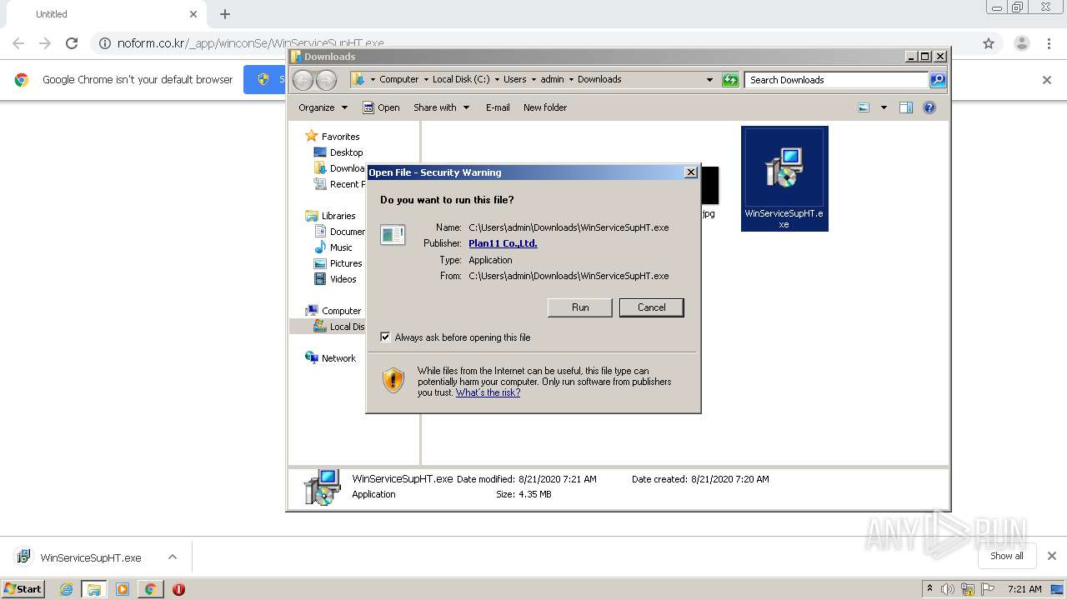
Task: Dismiss the default browser infobar
Action: (1047, 80)
